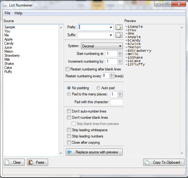Click the Clear button
The image size is (188, 178).
point(14,162)
